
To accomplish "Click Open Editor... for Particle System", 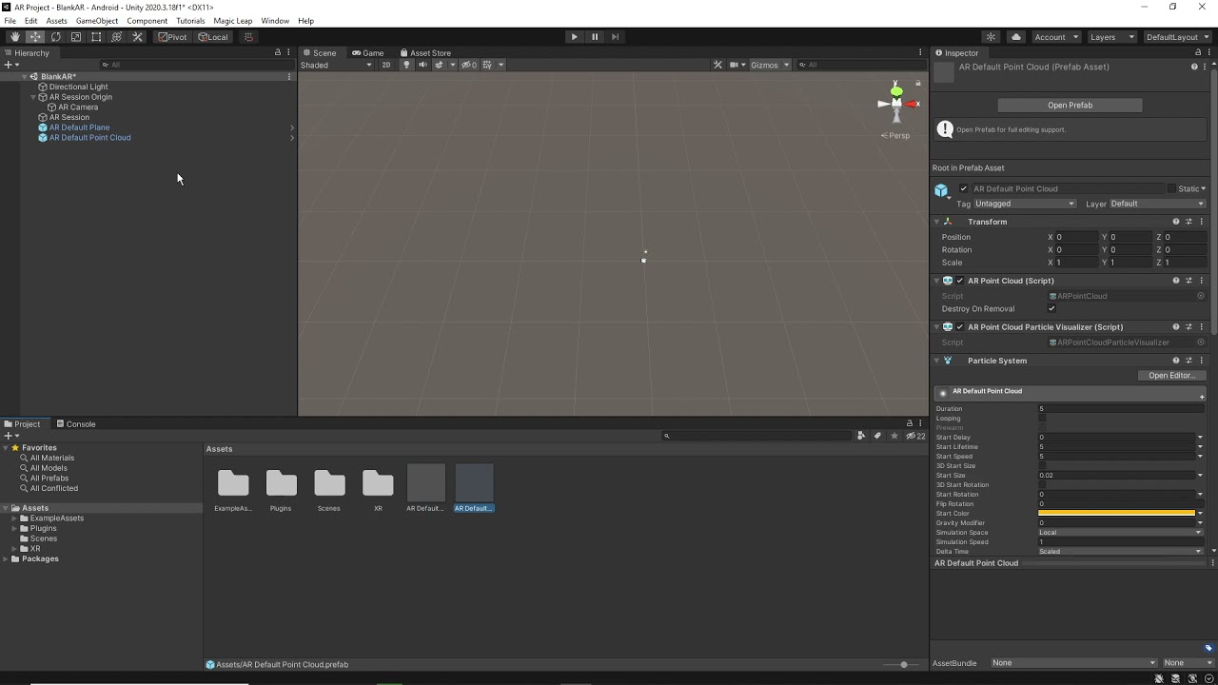I will [x=1170, y=375].
